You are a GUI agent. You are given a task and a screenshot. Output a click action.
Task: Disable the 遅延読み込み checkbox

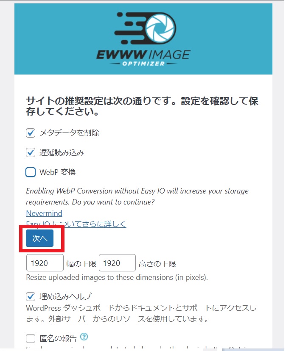[31, 152]
